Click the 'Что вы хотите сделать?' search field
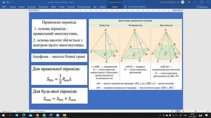211x118 pixels. coord(136,7)
